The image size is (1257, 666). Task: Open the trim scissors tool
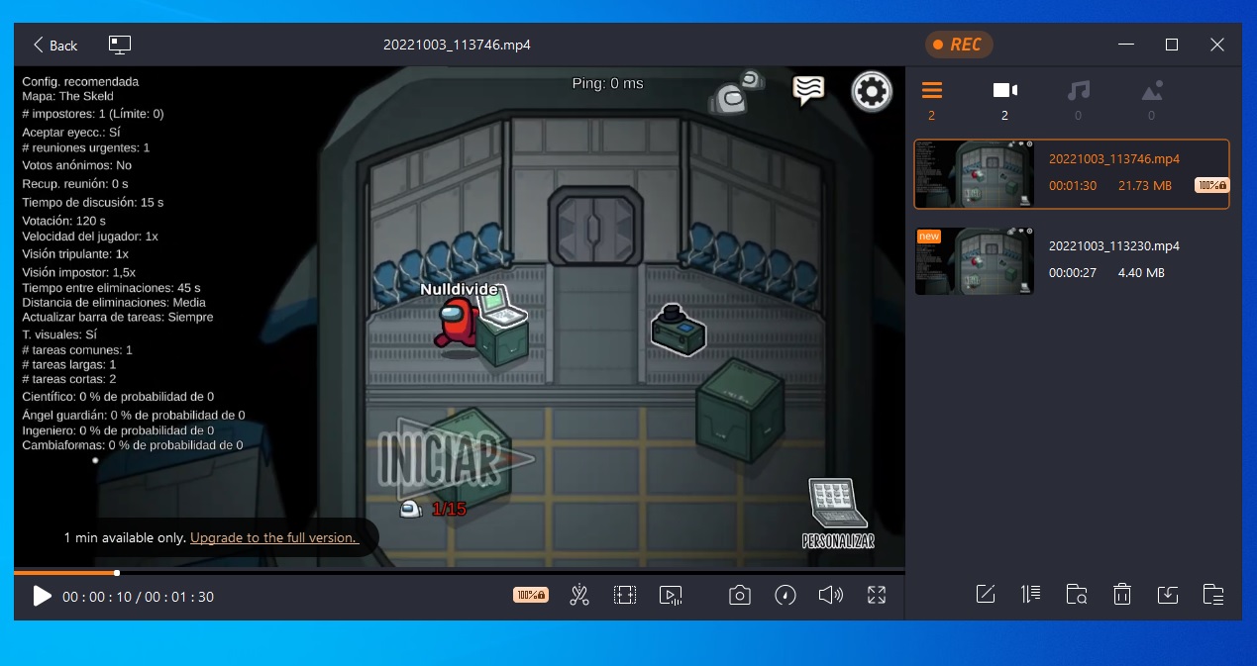point(579,595)
